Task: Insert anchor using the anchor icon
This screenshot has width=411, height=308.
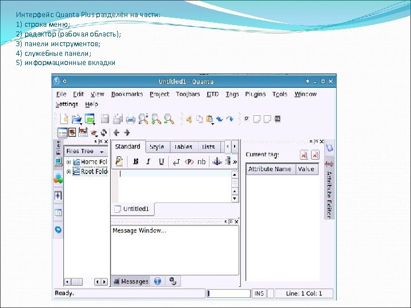Action: [217, 161]
